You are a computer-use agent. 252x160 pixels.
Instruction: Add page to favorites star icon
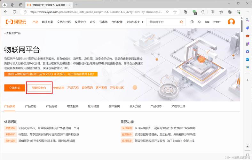point(175,12)
